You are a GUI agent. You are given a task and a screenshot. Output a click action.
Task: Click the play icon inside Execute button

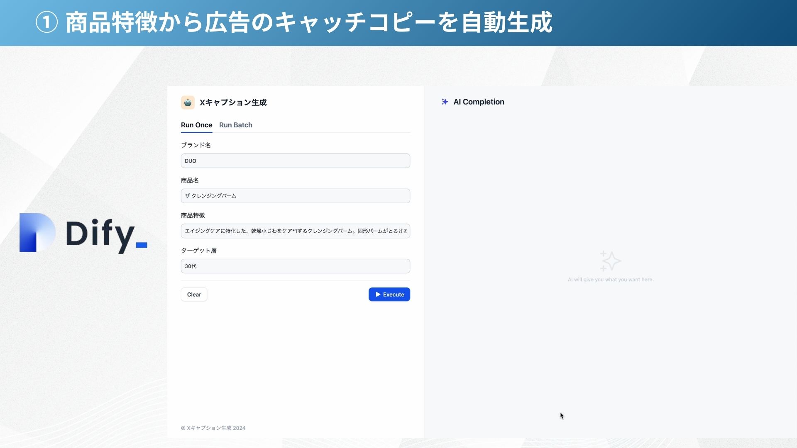378,295
